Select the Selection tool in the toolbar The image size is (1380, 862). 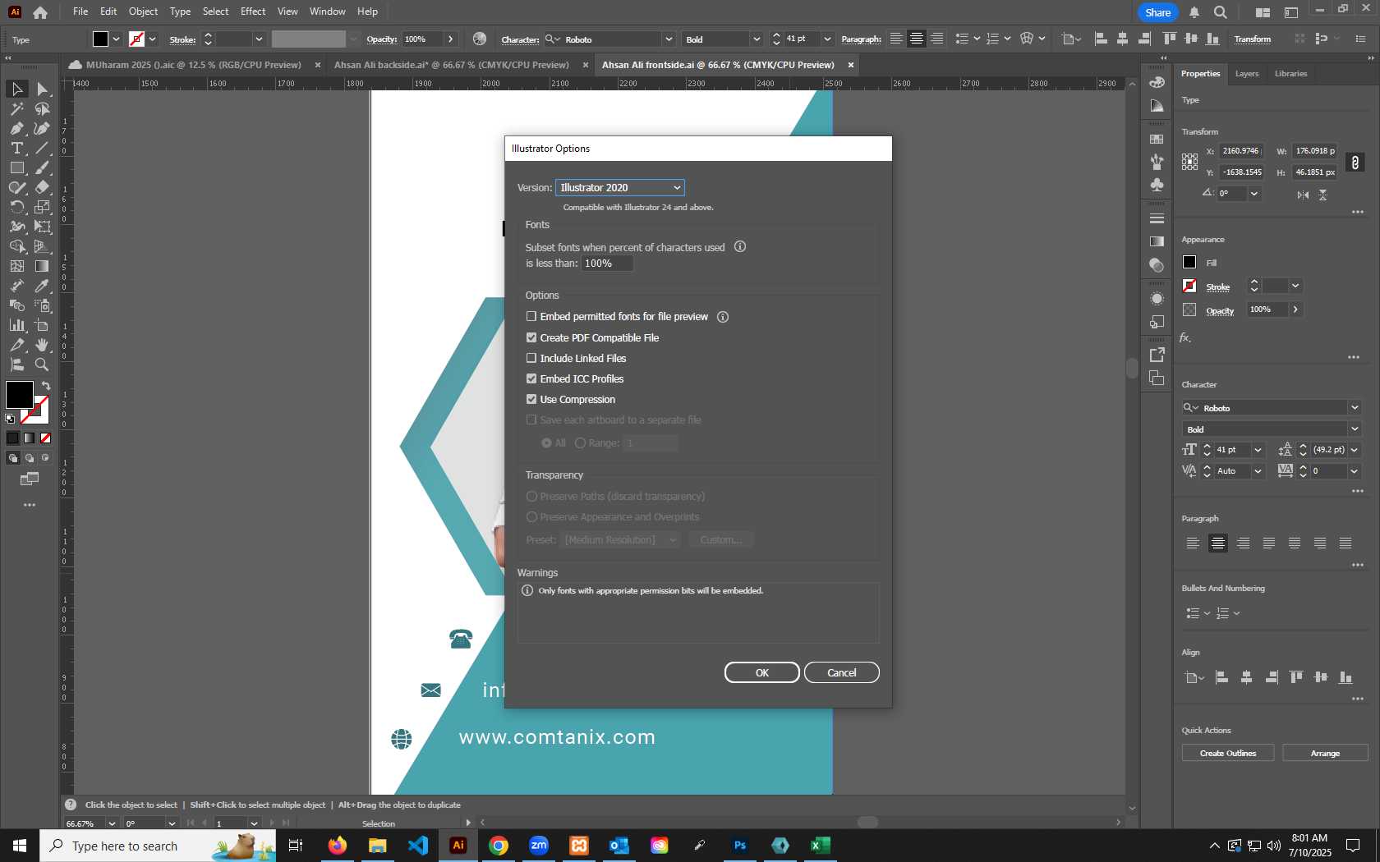coord(16,89)
